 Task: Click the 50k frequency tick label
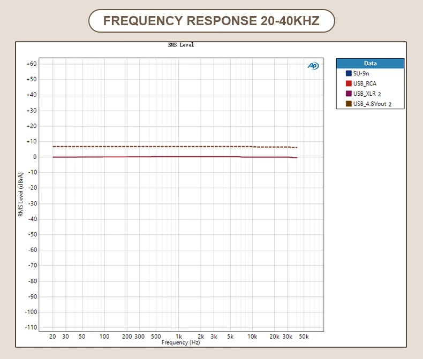pos(304,337)
